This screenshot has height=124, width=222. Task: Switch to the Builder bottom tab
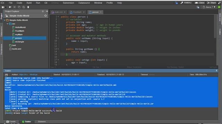point(27,122)
